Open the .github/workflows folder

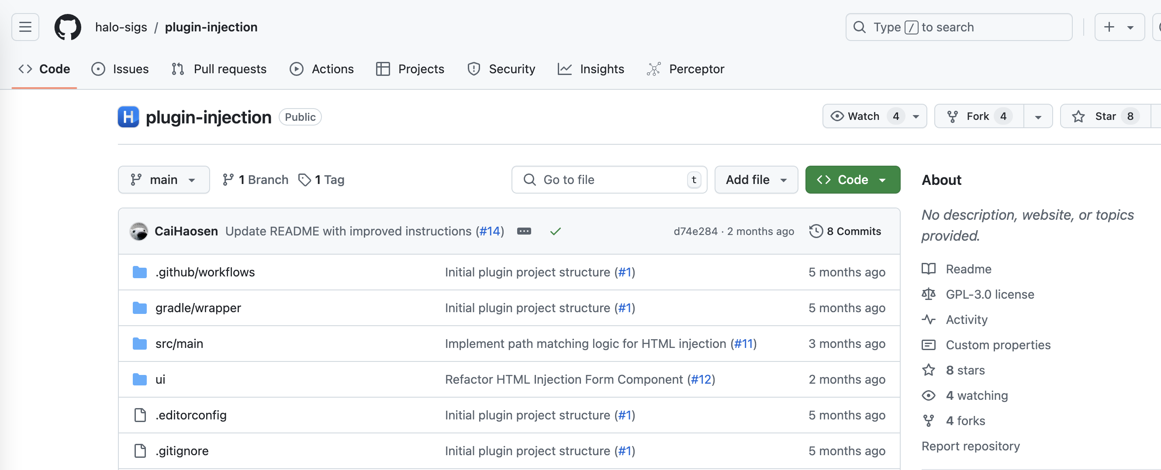(205, 272)
